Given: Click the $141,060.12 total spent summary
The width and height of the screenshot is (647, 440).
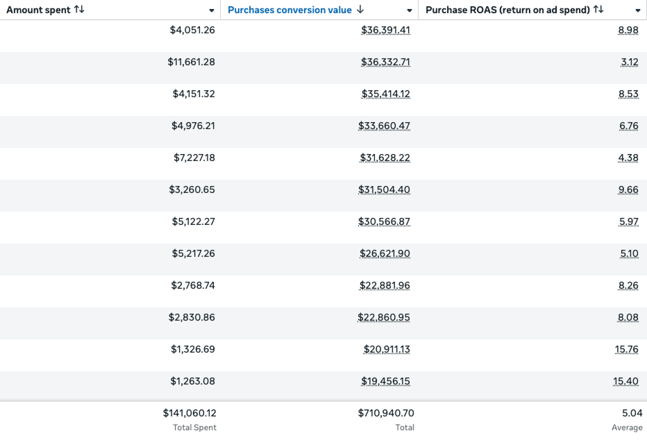Looking at the screenshot, I should tap(190, 413).
